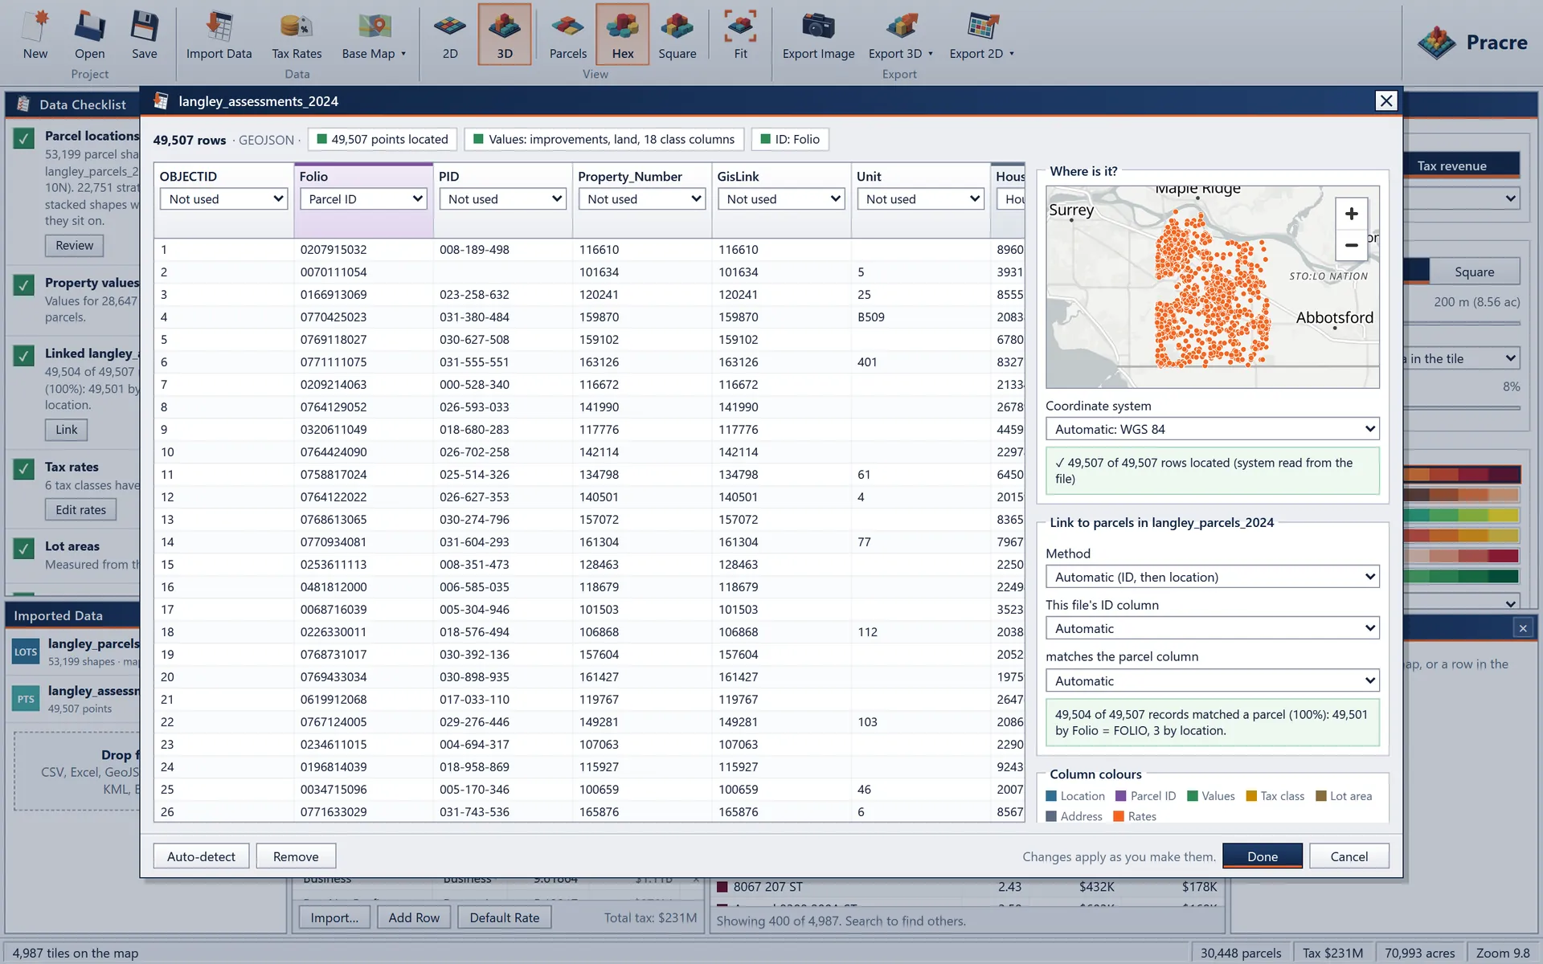This screenshot has height=964, width=1543.
Task: Click the New project icon
Action: click(x=35, y=27)
